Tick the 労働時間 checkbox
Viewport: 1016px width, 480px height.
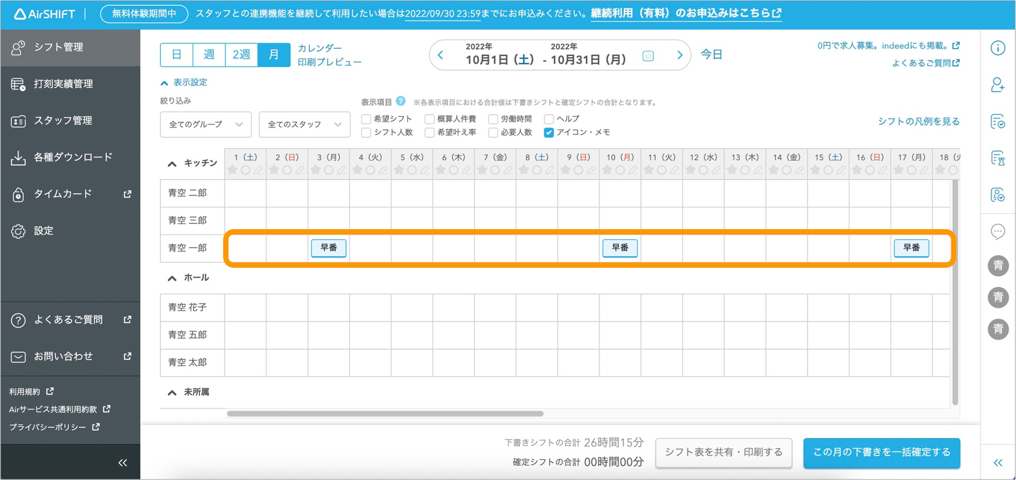[x=493, y=119]
